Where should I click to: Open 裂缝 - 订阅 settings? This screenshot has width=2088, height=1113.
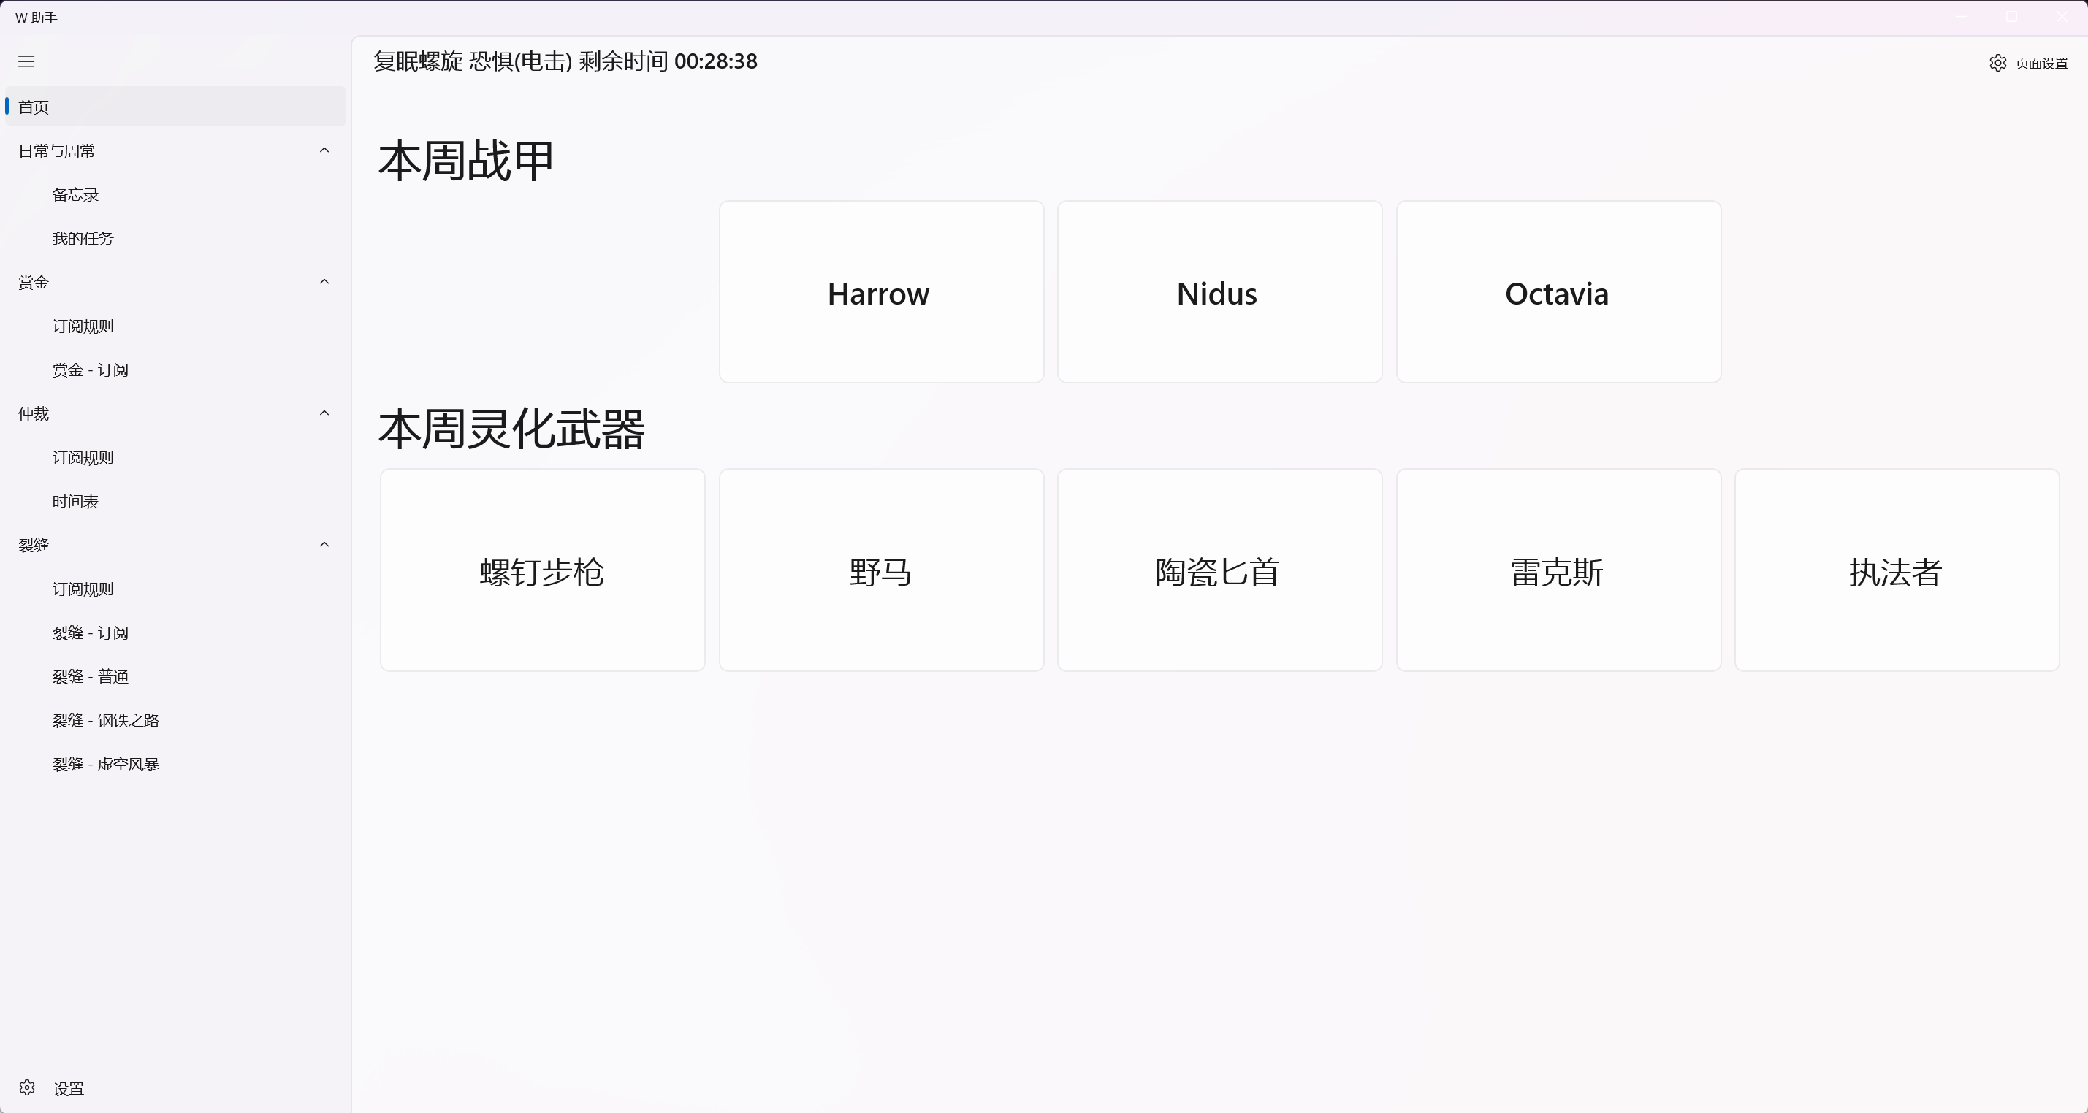click(x=90, y=633)
